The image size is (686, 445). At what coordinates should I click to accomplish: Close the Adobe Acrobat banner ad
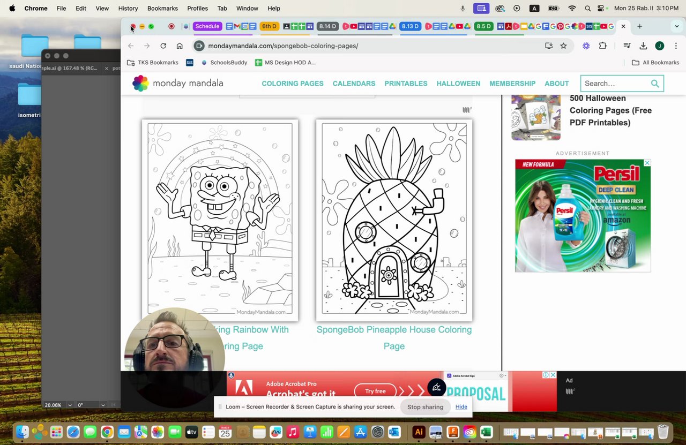(x=553, y=375)
